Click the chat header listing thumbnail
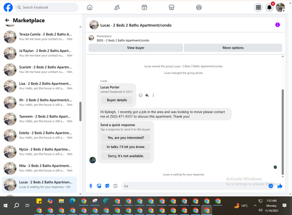292x215 pixels. click(x=94, y=25)
